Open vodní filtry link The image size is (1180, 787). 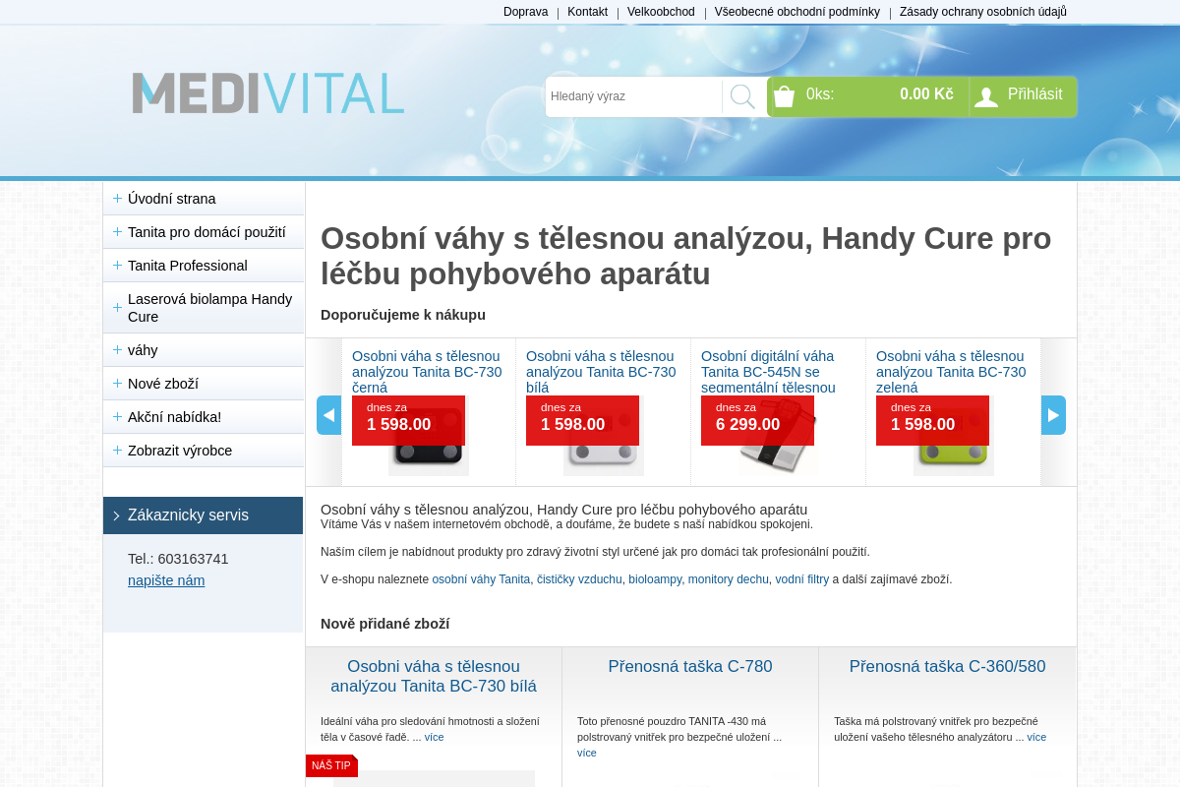(x=802, y=579)
